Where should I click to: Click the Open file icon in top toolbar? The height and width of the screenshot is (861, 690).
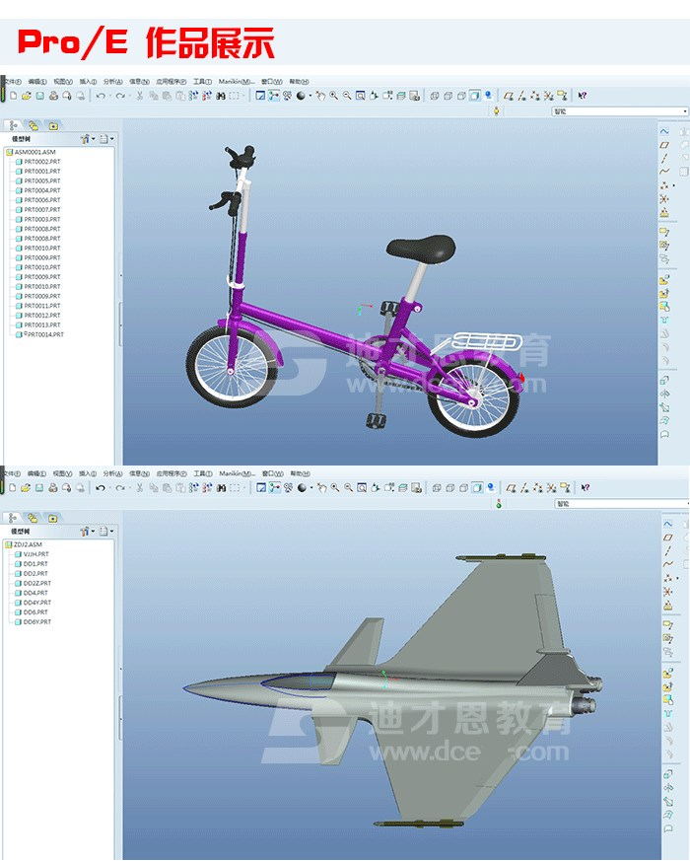pyautogui.click(x=27, y=96)
